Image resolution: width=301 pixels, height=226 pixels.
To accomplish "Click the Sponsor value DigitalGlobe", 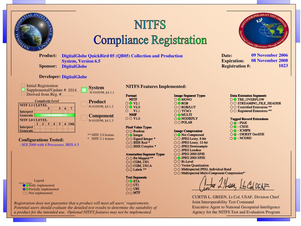I will pos(74,66).
